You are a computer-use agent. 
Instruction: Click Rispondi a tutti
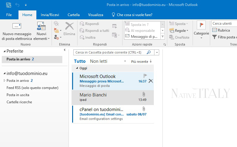[94, 30]
